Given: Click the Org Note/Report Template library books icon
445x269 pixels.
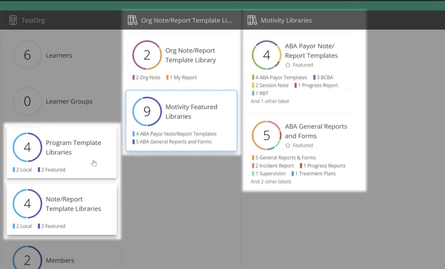Looking at the screenshot, I should [x=133, y=20].
